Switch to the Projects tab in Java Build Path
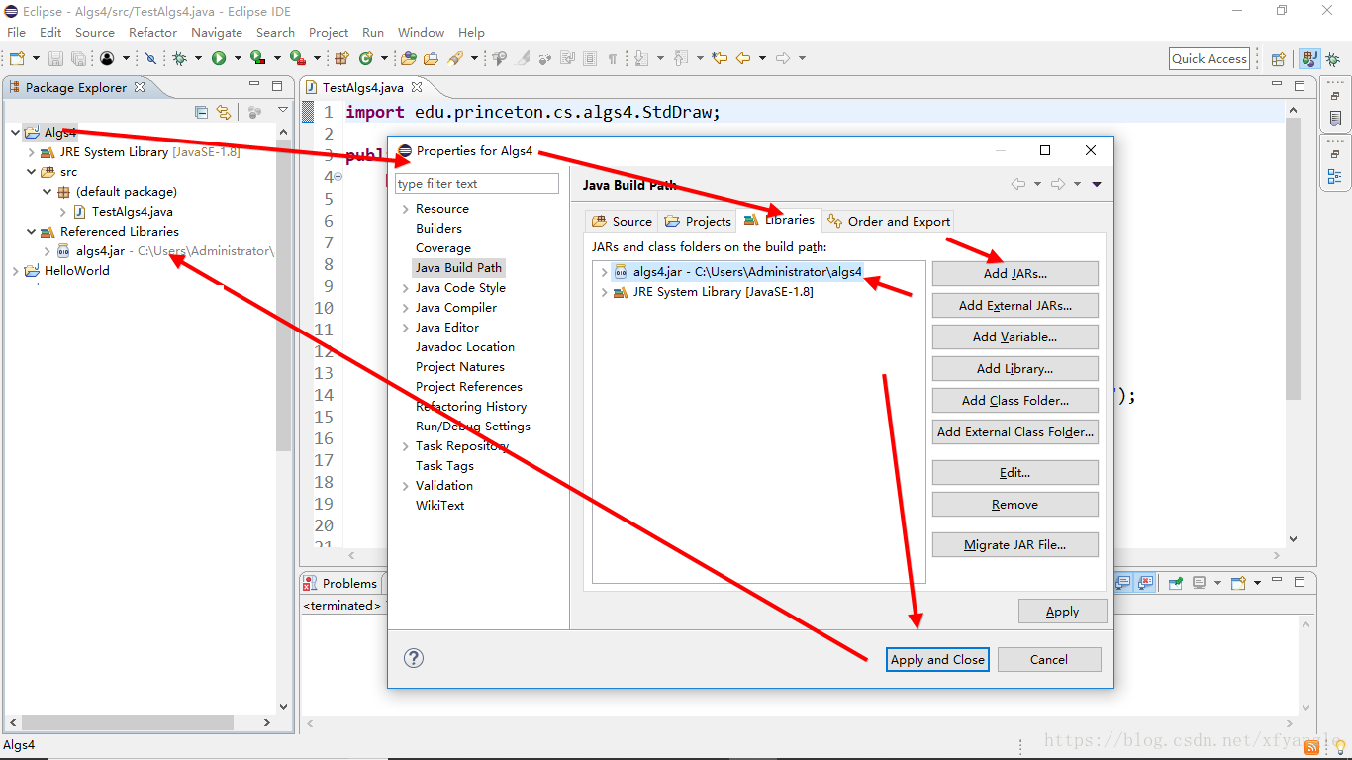The height and width of the screenshot is (760, 1352). pos(698,221)
